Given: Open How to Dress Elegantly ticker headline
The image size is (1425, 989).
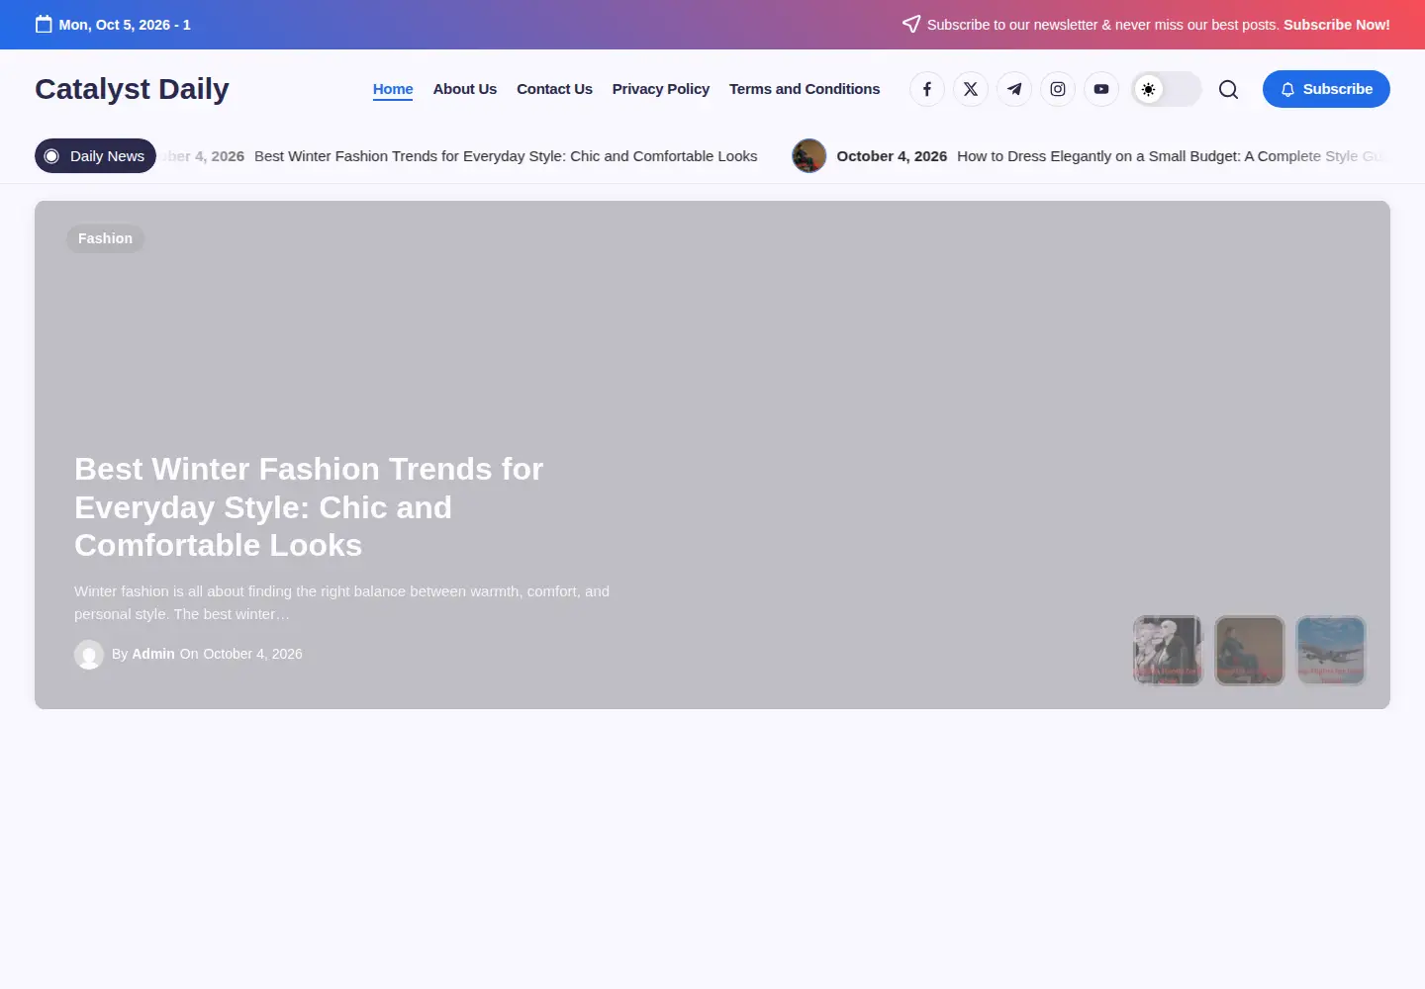Looking at the screenshot, I should tap(1174, 156).
